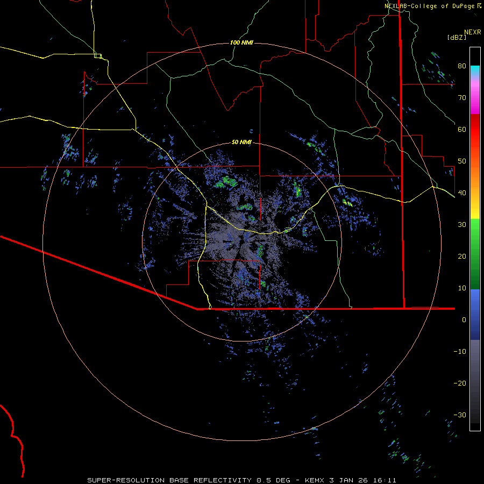
Task: Click the 3 JAN 26 16:11 timestamp
Action: click(x=364, y=480)
